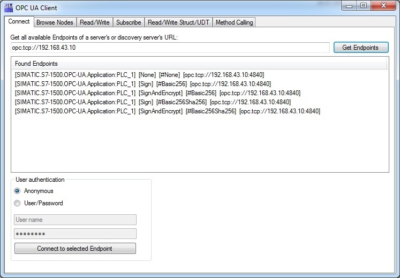Open the Read/Write Struct/UDT tab
Screen dimensions: 400x278
(178, 22)
